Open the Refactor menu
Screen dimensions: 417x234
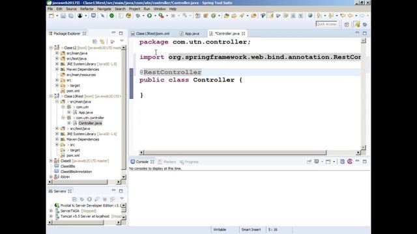coord(87,8)
